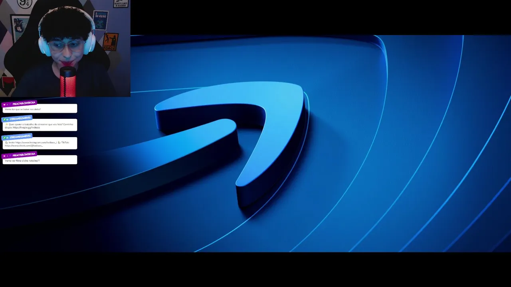The height and width of the screenshot is (287, 511).
Task: Click the heart badge on the roleta message
Action: pyautogui.click(x=4, y=104)
